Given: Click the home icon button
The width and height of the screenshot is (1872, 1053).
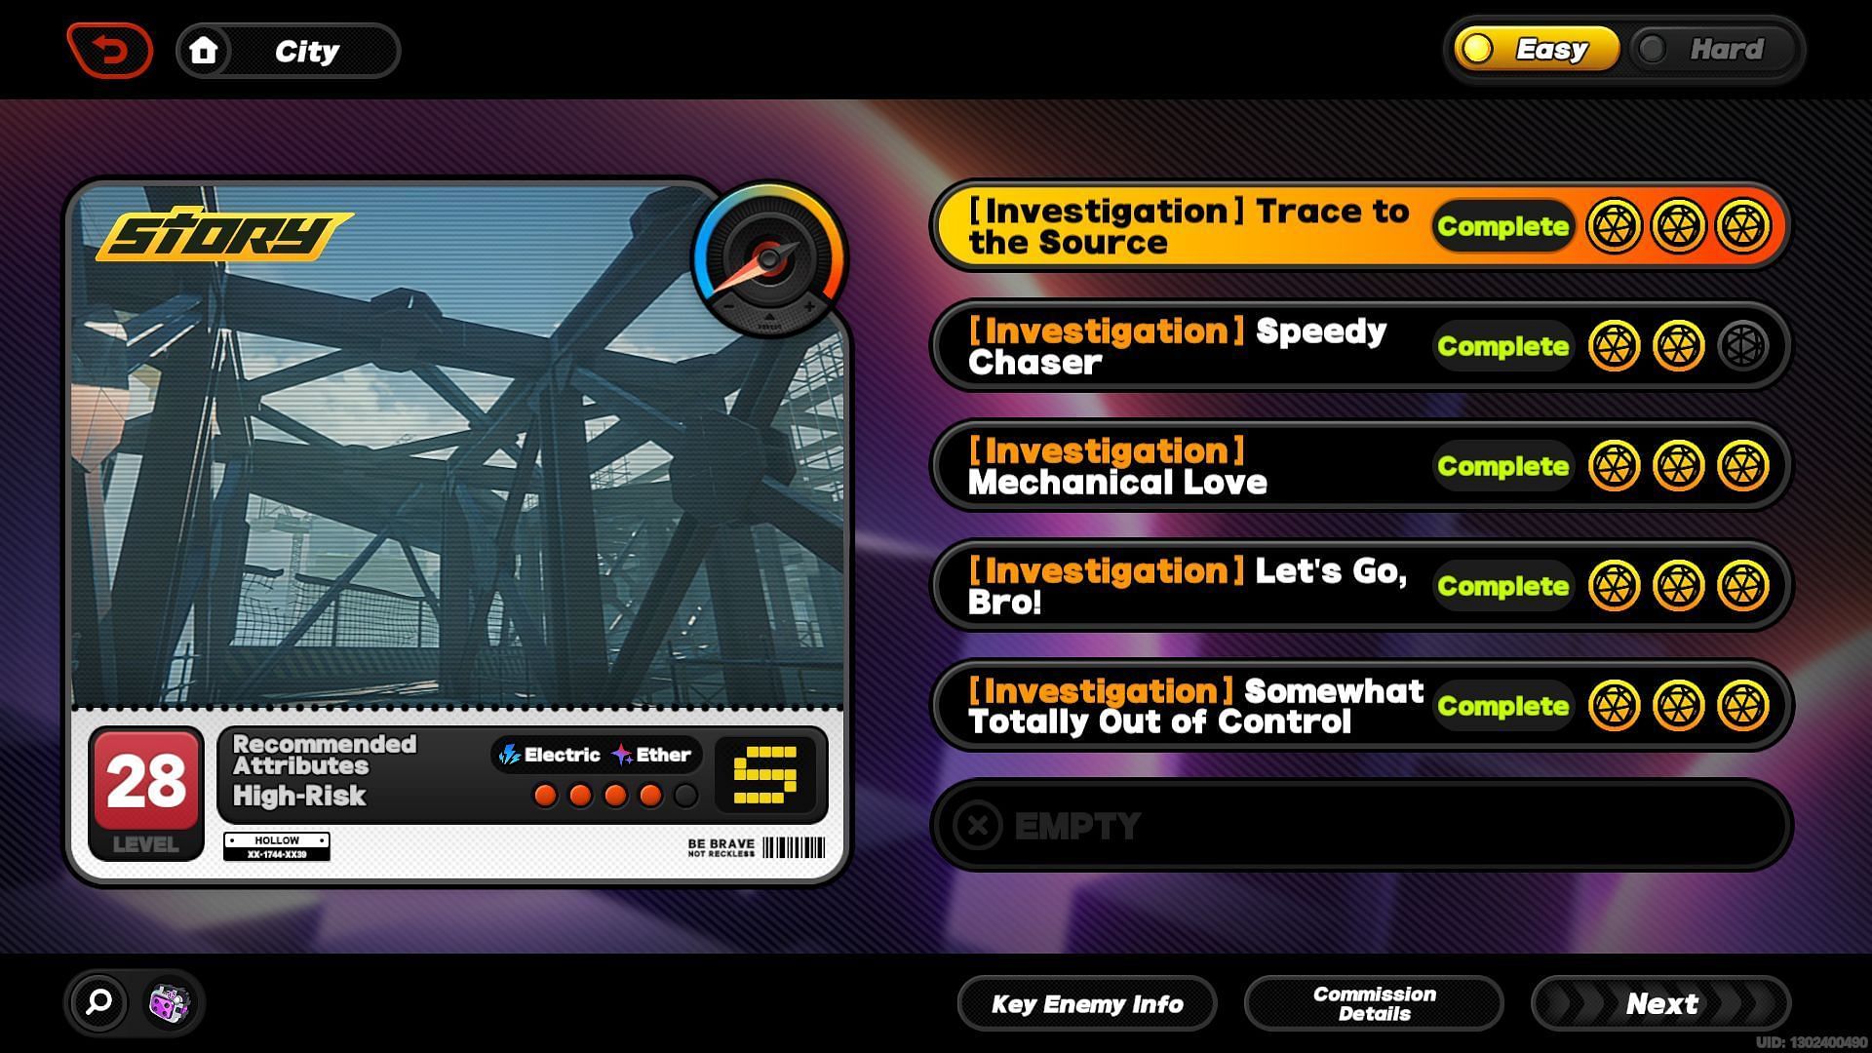Looking at the screenshot, I should [201, 50].
